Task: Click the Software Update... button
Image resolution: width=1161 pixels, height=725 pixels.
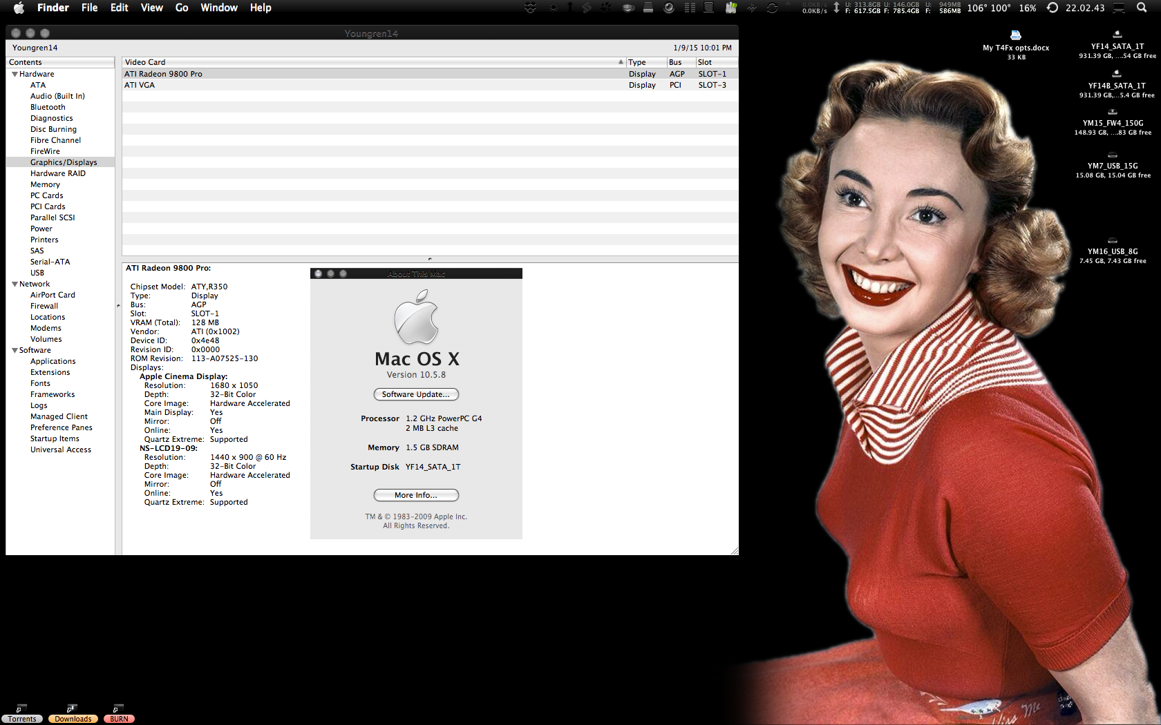Action: 416,394
